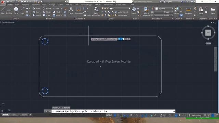Expand the Utilities panel
Image resolution: width=219 pixels, height=123 pixels.
coord(190,19)
